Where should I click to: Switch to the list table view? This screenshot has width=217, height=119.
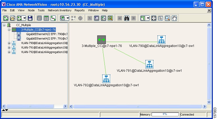[46, 18]
